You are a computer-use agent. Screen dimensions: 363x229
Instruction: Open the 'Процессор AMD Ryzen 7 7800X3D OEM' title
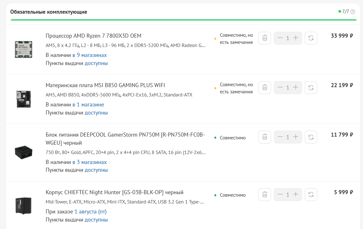(x=93, y=36)
